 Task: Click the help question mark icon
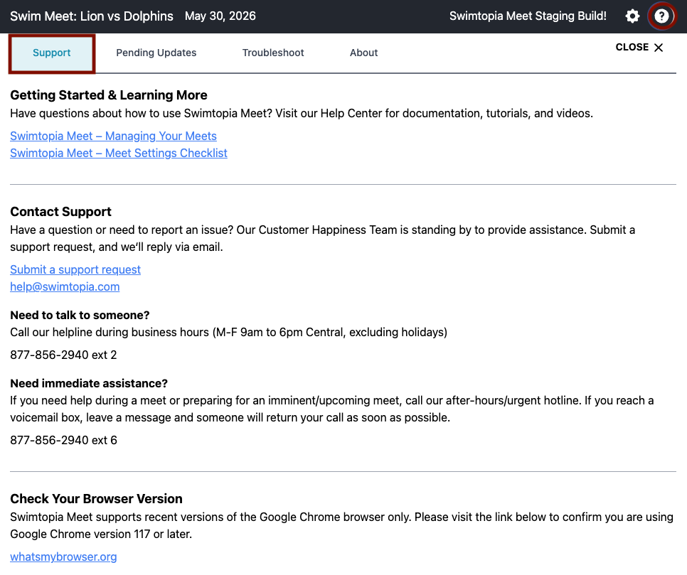661,16
